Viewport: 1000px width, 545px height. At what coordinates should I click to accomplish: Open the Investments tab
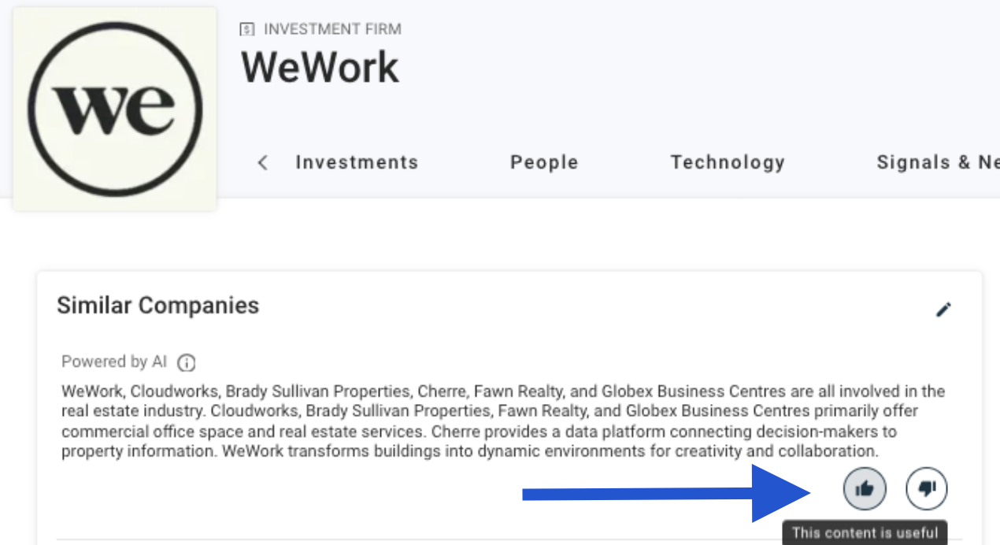357,162
